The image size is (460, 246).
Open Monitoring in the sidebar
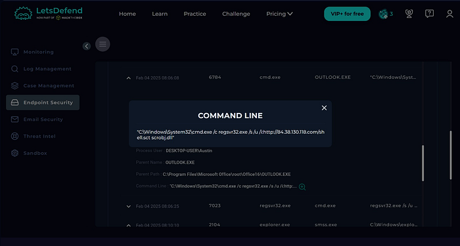[38, 52]
